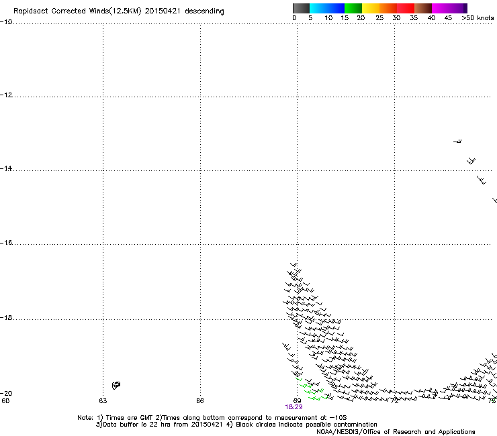
Task: Click the -12 latitude axis label
Action: coord(6,95)
